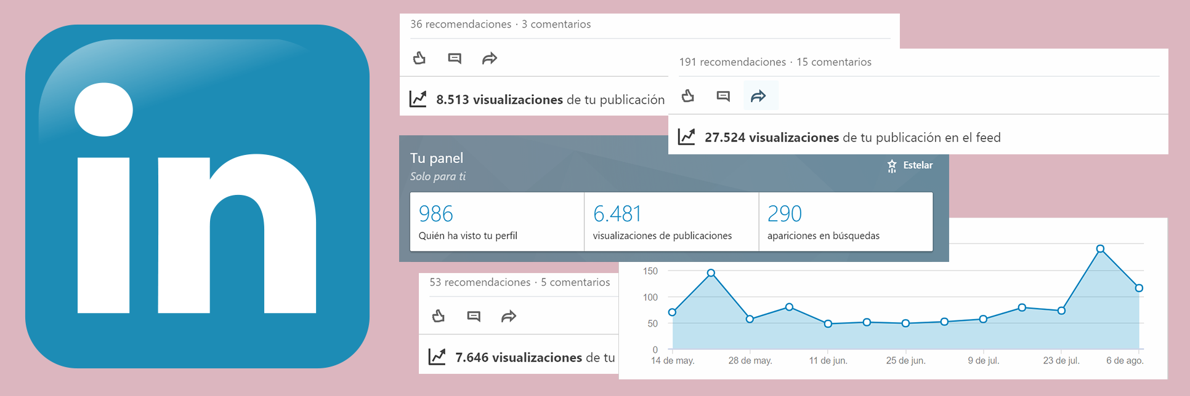The height and width of the screenshot is (396, 1190).
Task: Select the chart data point above 9 de jul.
Action: [983, 319]
